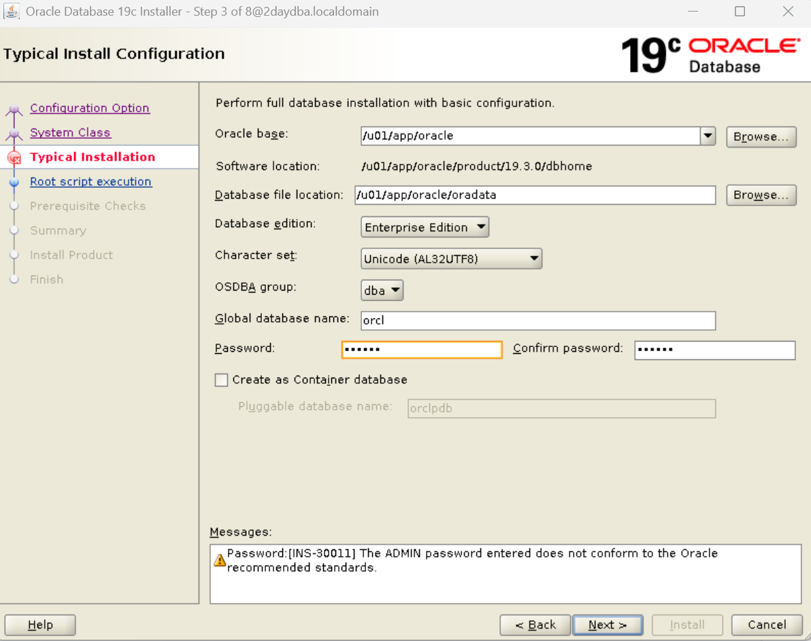The image size is (811, 641).
Task: Click the Typical Installation current step icon
Action: point(14,158)
